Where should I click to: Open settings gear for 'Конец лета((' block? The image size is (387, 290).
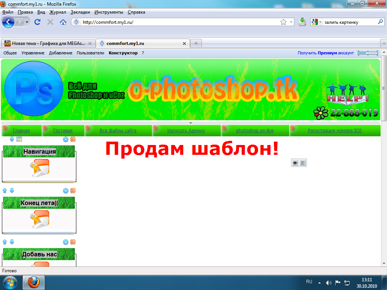[66, 191]
